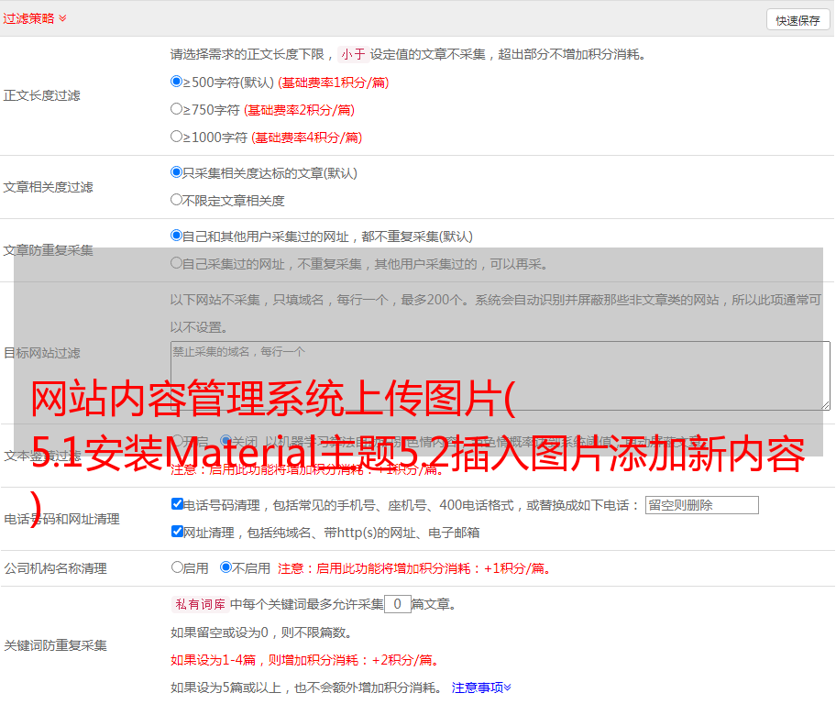The width and height of the screenshot is (836, 704).
Task: Expand the 过滤策略 section header
Action: coord(35,18)
